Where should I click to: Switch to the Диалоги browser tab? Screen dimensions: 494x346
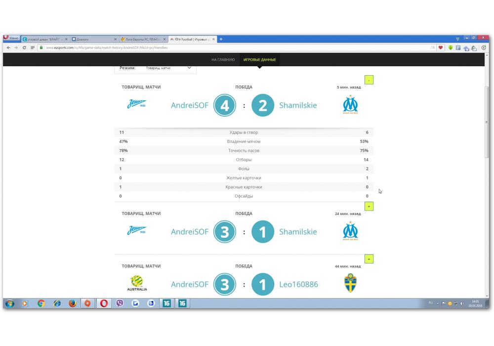click(92, 39)
